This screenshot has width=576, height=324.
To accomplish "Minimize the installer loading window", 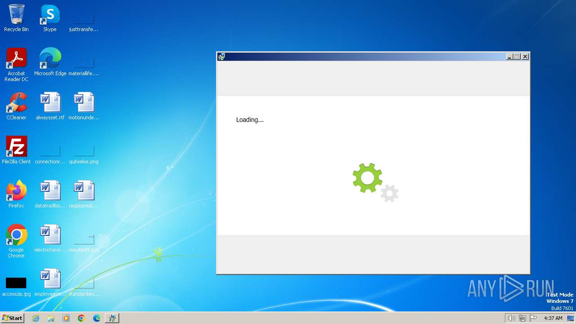I will (x=509, y=57).
